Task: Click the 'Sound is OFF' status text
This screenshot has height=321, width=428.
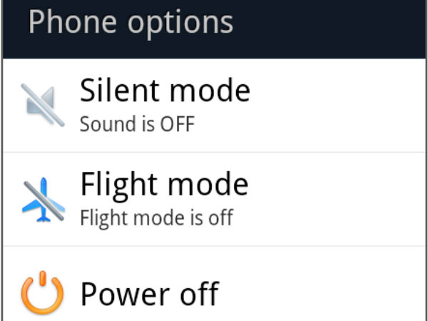Action: click(137, 124)
